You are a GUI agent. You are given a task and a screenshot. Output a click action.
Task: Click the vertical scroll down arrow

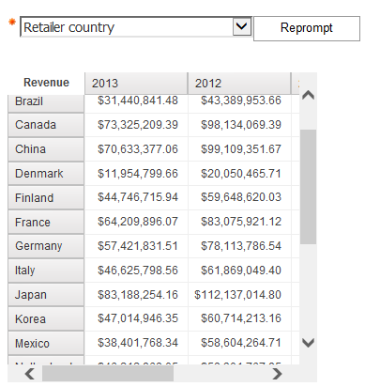[x=309, y=343]
